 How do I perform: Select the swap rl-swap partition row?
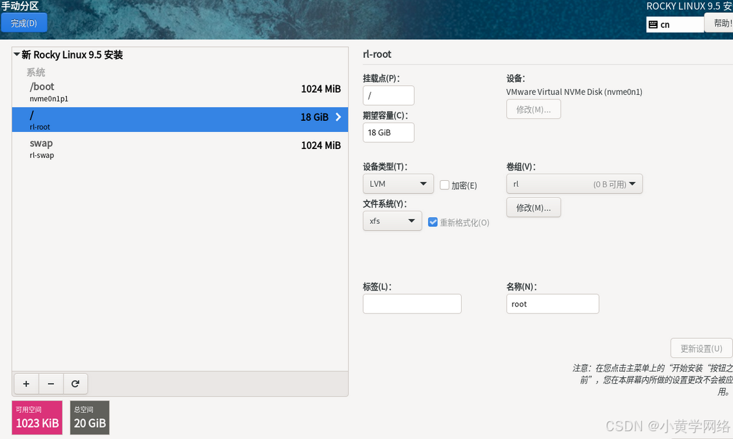180,148
